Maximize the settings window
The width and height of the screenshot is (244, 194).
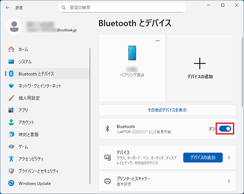tap(223, 5)
